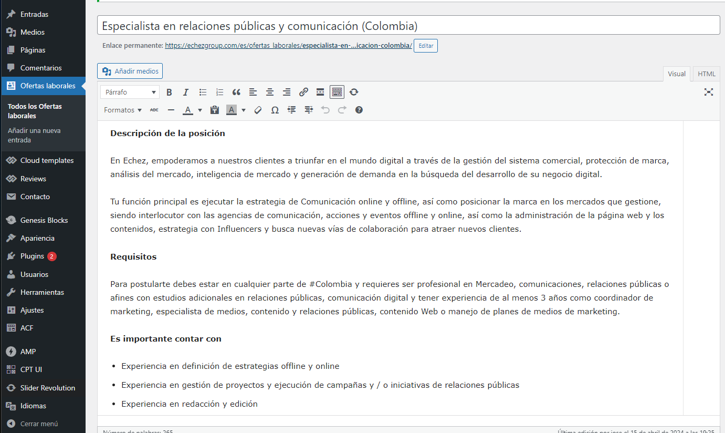Apply the current text color
725x433 pixels.
click(x=188, y=110)
